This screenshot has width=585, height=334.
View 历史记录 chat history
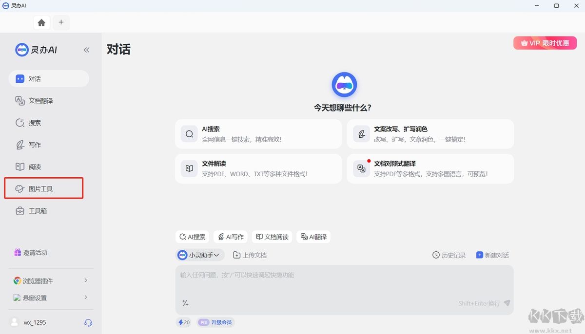click(448, 255)
